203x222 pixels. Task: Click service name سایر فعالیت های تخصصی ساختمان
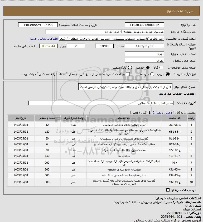pos(124,175)
